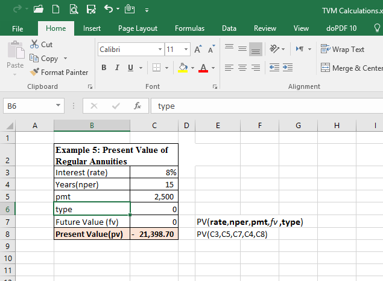Toggle Bold formatting

[104, 67]
